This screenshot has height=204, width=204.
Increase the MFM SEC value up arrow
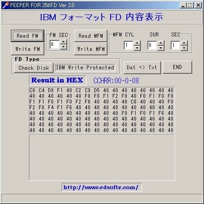click(x=184, y=43)
